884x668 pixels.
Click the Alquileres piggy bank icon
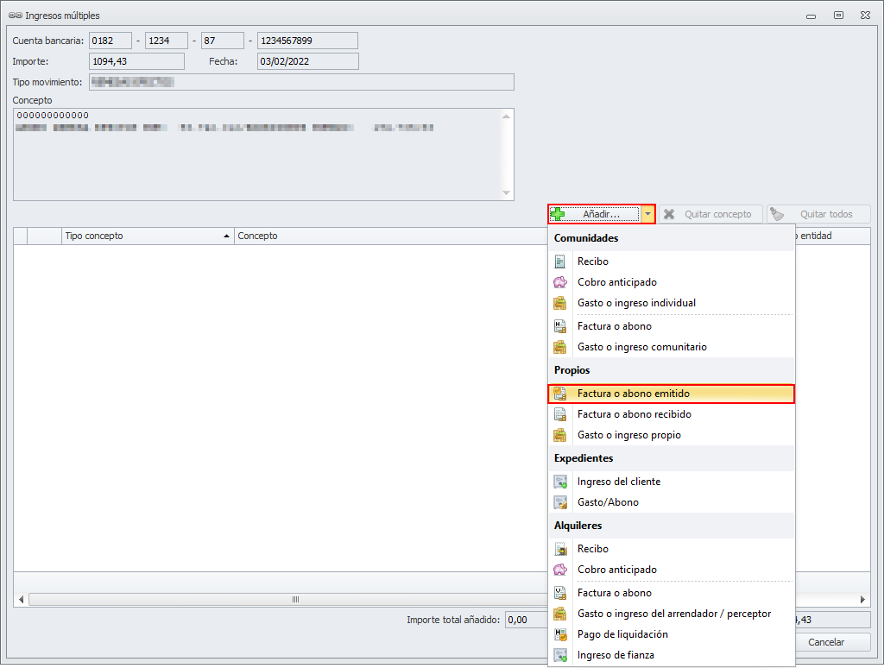559,570
